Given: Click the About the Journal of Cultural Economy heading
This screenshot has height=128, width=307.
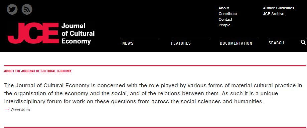Looking at the screenshot, I should [38, 71].
